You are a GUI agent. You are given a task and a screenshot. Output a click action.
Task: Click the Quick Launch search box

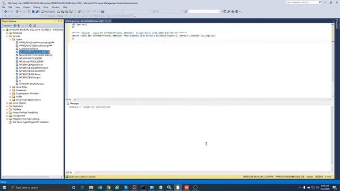pos(303,2)
